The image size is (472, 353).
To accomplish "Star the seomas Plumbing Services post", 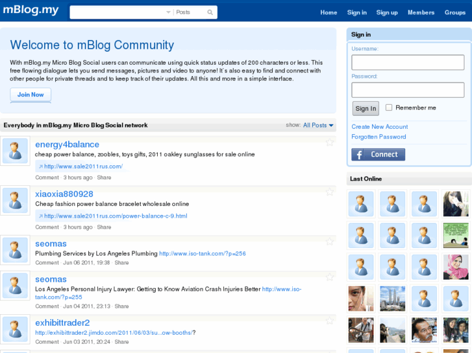I will 330,241.
